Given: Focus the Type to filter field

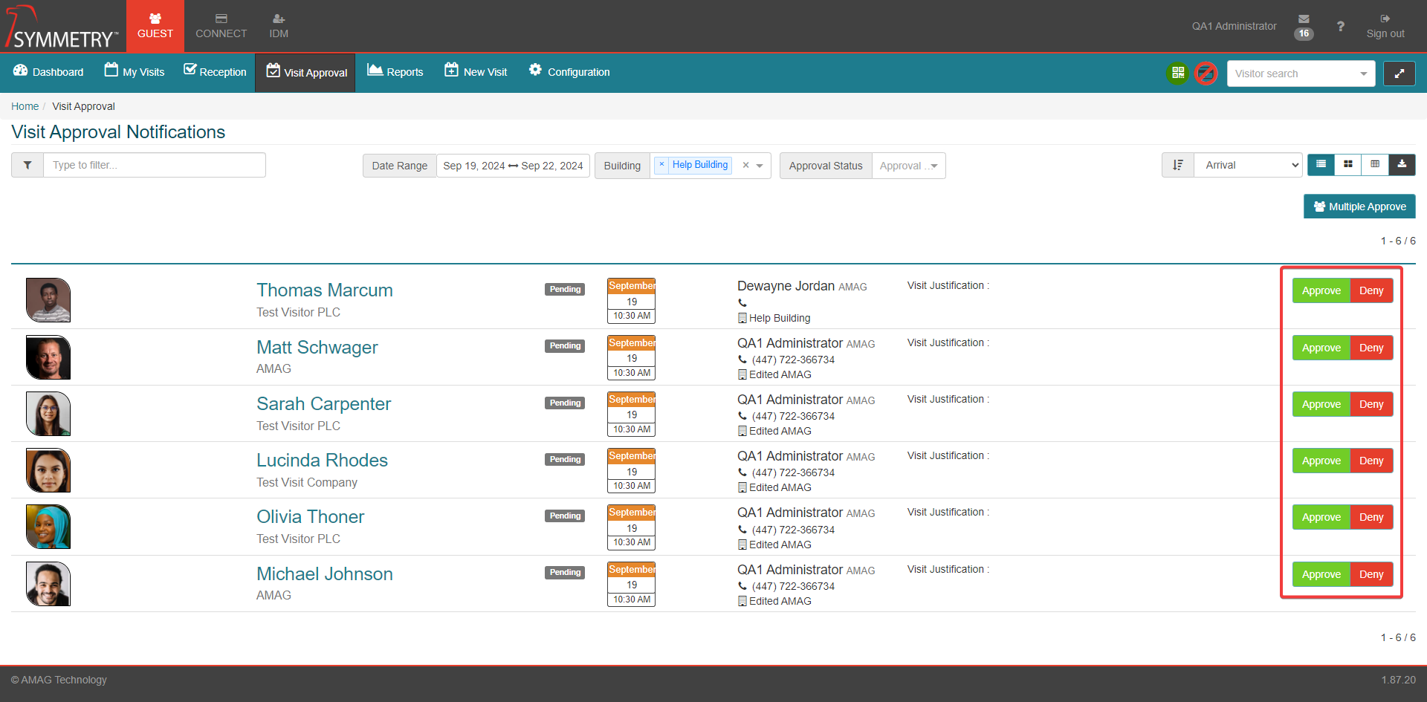Looking at the screenshot, I should click(155, 165).
